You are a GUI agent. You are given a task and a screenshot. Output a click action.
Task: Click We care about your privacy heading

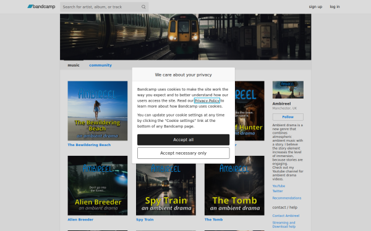[184, 75]
